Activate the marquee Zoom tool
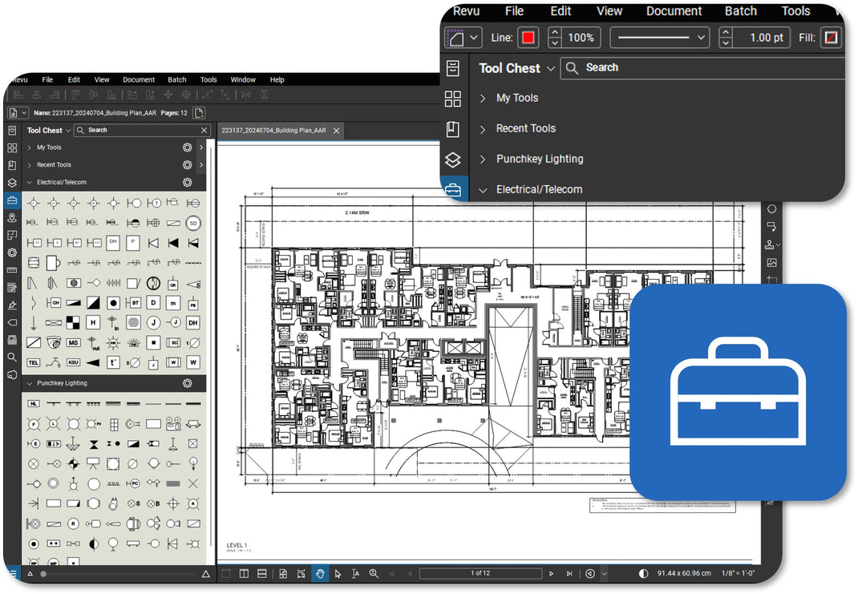Screen dimensions: 858x594 point(374,574)
